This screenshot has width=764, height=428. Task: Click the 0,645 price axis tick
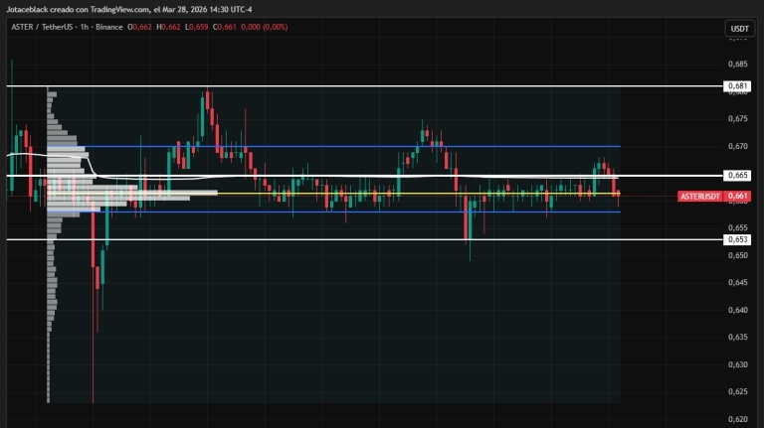coord(738,283)
